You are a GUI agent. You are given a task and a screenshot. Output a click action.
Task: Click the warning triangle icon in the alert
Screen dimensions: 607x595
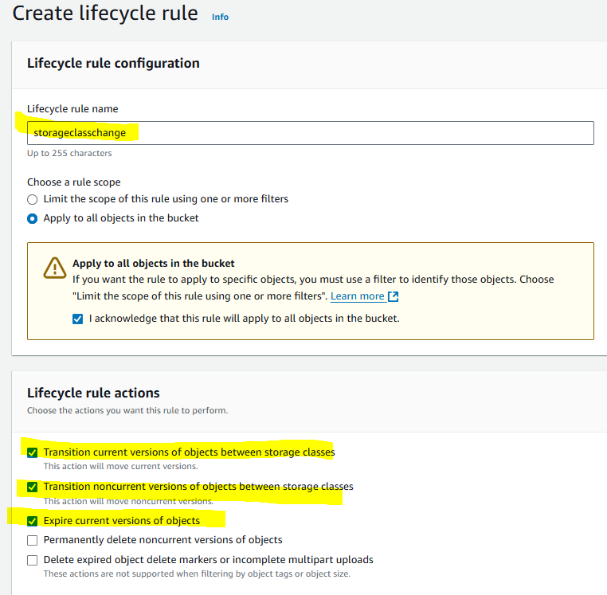pyautogui.click(x=54, y=268)
